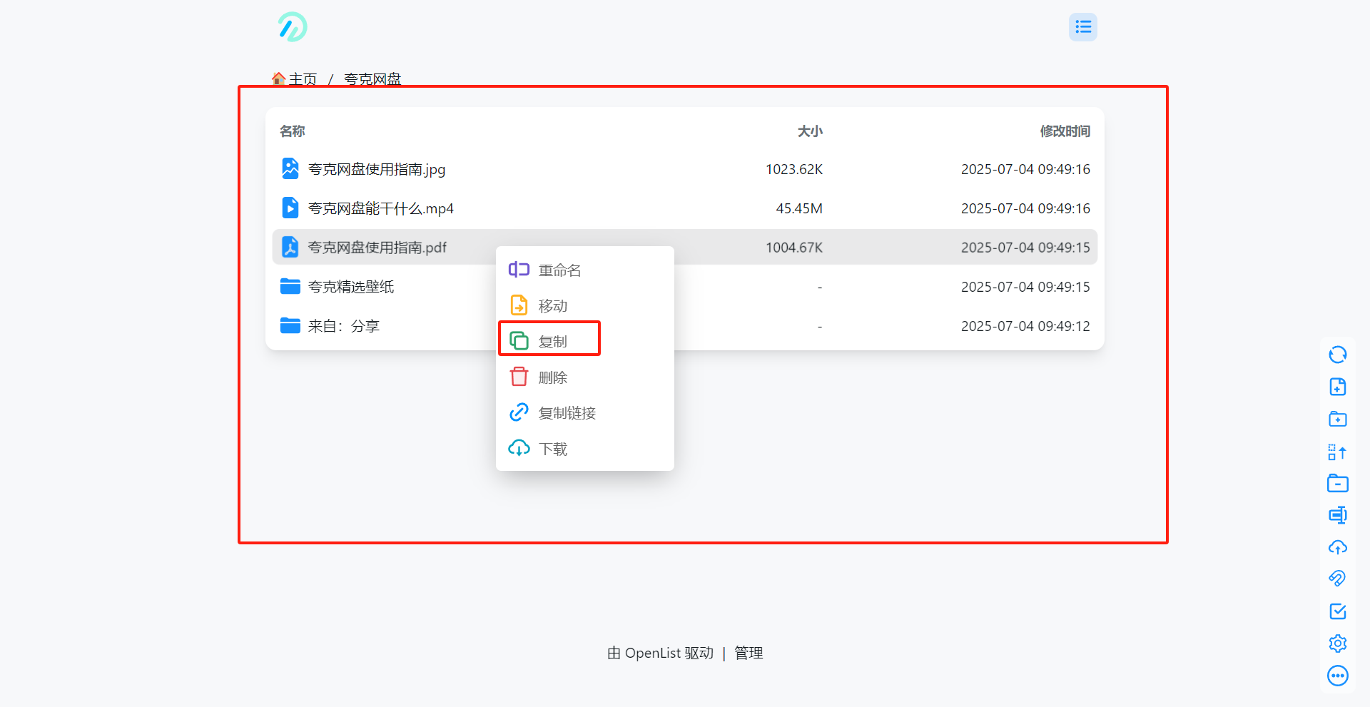Sort files by the 大小 column header

pos(810,131)
